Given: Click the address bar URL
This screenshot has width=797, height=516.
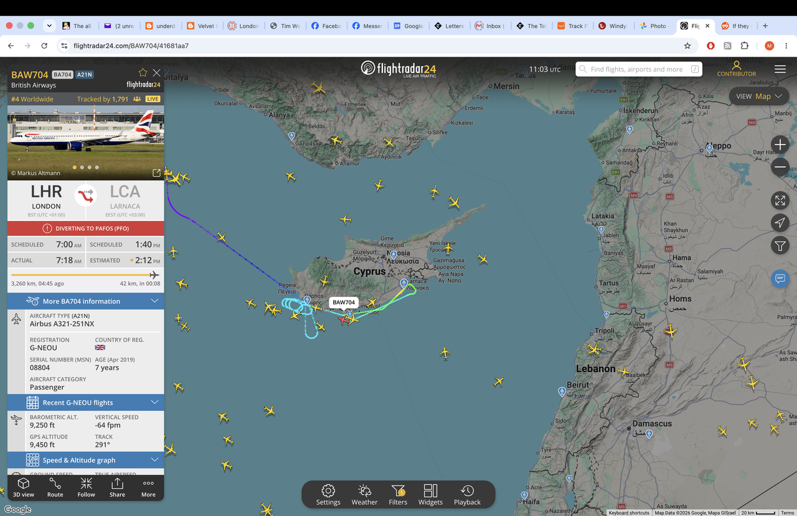Looking at the screenshot, I should (131, 45).
